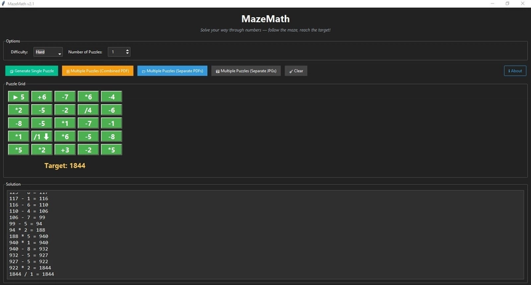
Task: Increase Number of Puzzles with up arrow
Action: point(127,50)
